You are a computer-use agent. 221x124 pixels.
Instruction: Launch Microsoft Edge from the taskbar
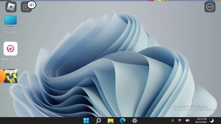click(x=123, y=121)
